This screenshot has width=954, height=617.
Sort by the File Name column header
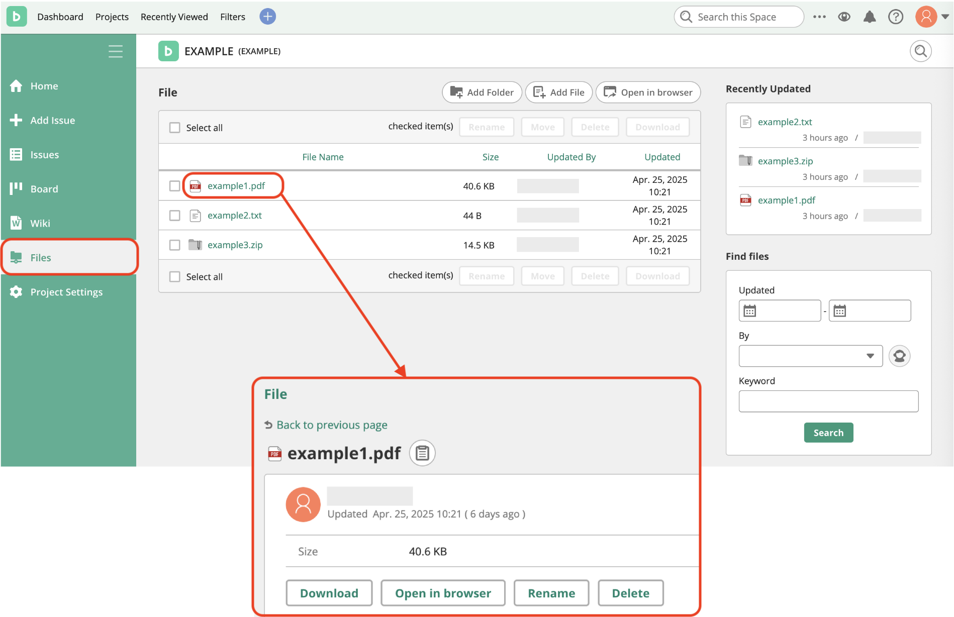(323, 157)
